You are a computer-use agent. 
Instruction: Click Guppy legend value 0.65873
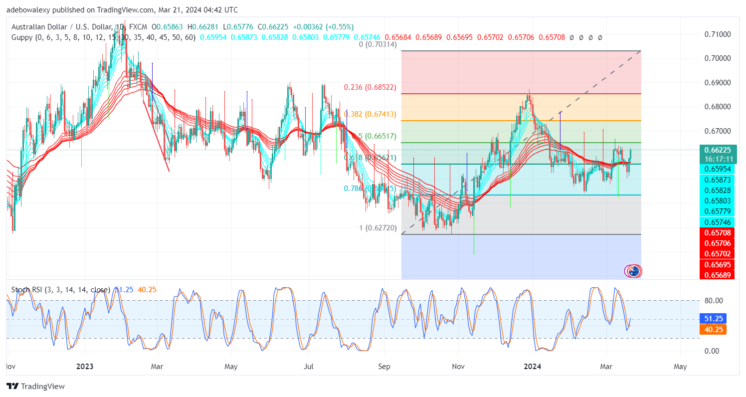pyautogui.click(x=244, y=37)
